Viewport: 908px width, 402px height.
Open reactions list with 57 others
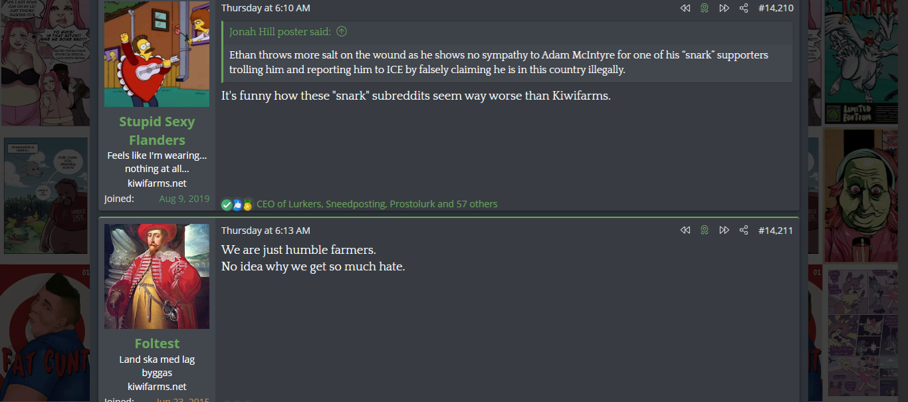pyautogui.click(x=377, y=204)
